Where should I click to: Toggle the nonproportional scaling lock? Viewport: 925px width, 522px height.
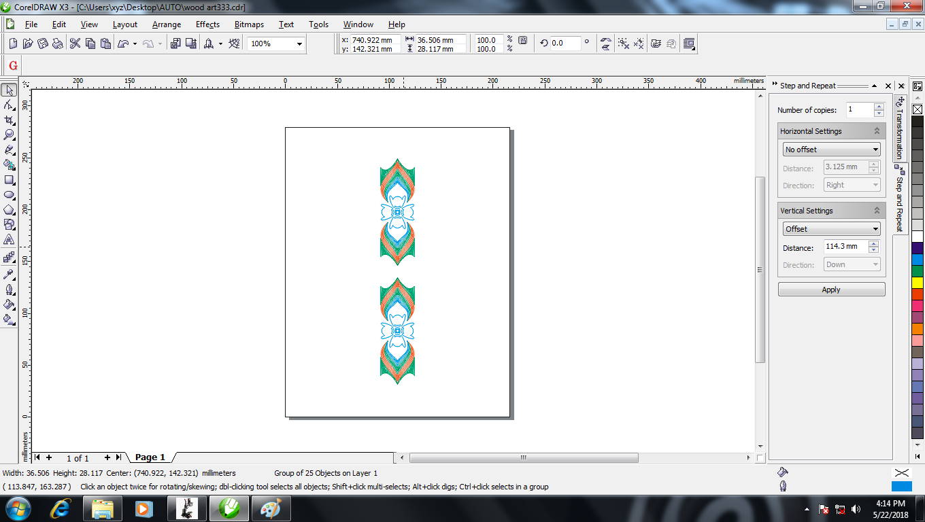pos(522,41)
